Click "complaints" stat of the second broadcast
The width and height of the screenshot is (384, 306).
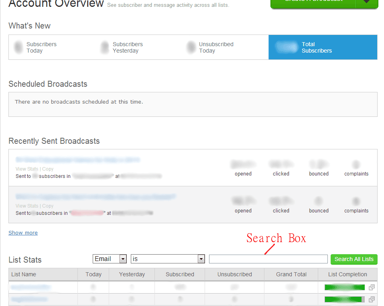click(x=356, y=205)
